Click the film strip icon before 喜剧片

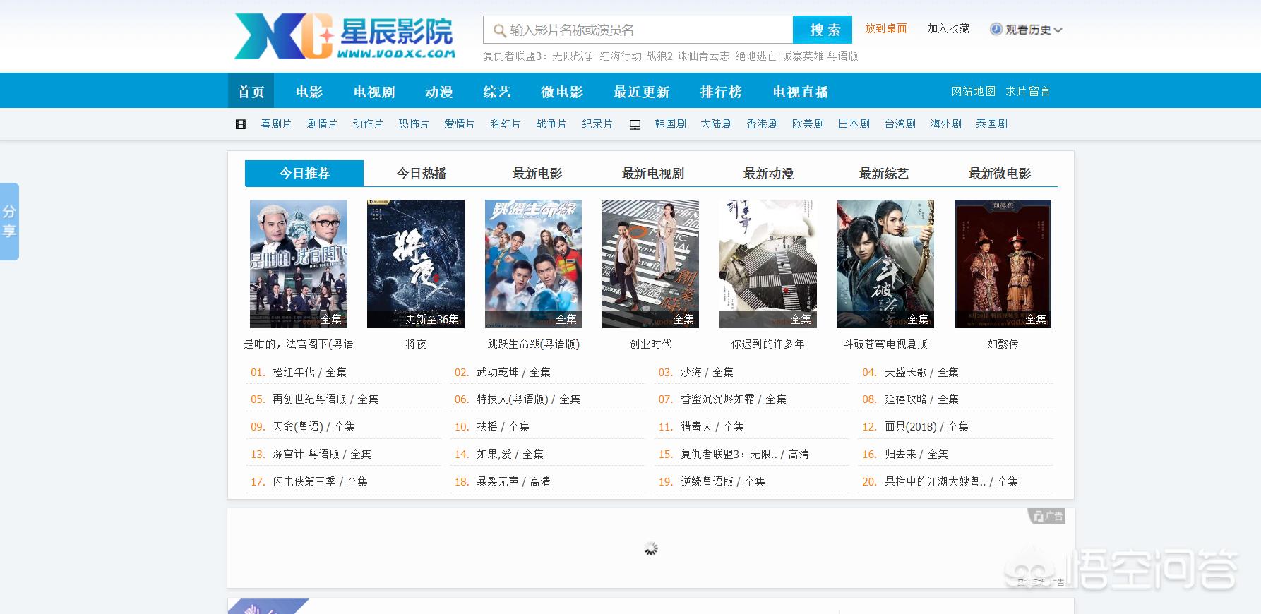[x=241, y=124]
